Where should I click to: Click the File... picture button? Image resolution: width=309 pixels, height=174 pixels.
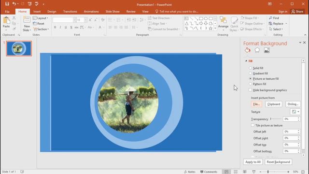pos(256,104)
